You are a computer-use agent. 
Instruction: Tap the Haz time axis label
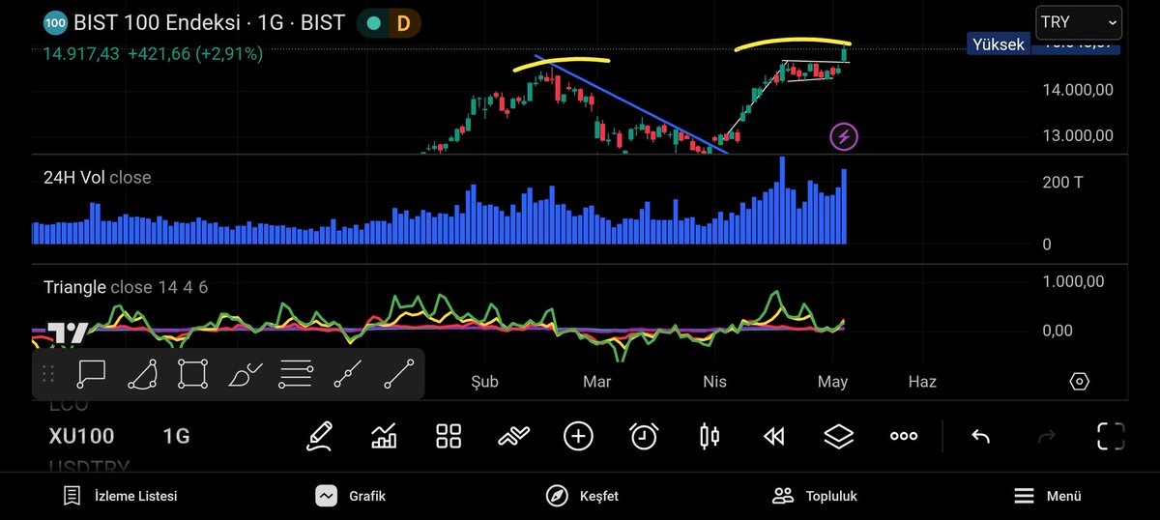click(922, 382)
